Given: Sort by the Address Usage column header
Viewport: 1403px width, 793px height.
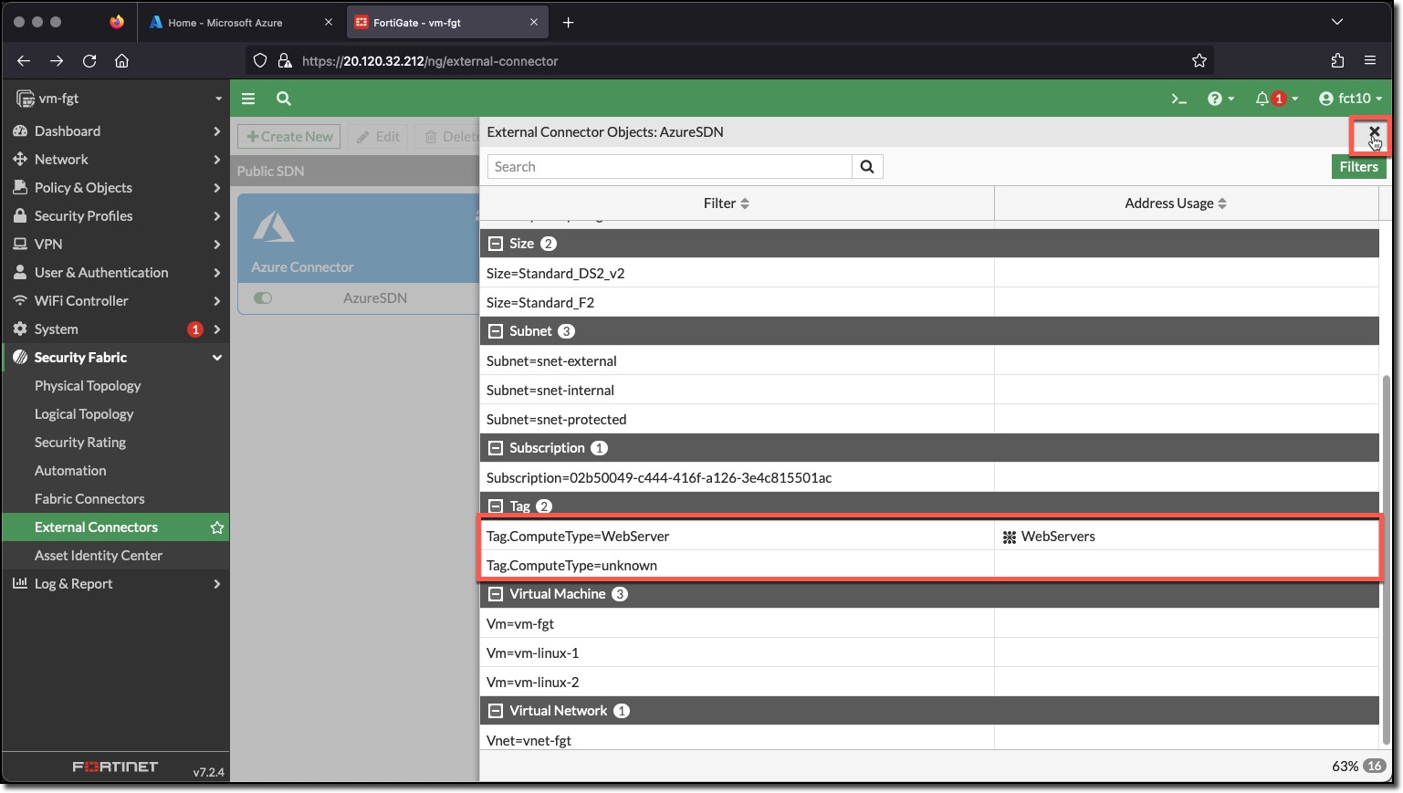Looking at the screenshot, I should point(1187,203).
